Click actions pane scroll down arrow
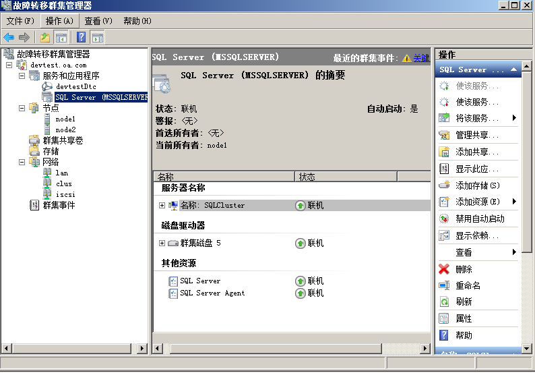The height and width of the screenshot is (373, 535). [526, 349]
